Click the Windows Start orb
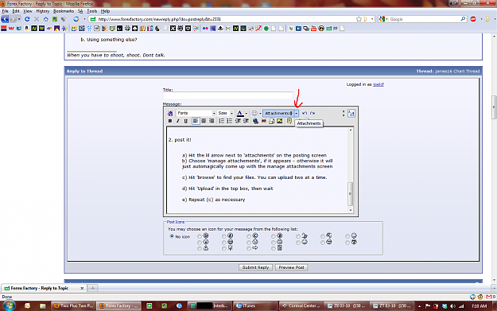The image size is (497, 311). (x=9, y=305)
